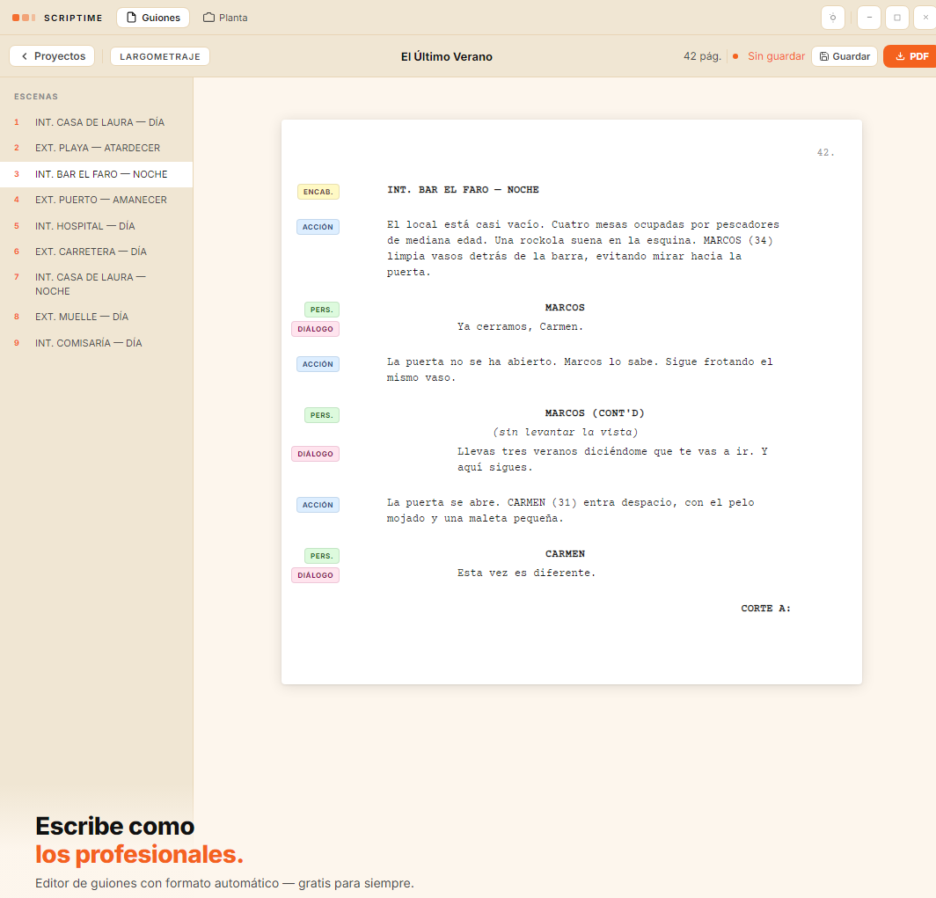Click the ENCAB. element tag
The image size is (936, 898).
pos(318,192)
